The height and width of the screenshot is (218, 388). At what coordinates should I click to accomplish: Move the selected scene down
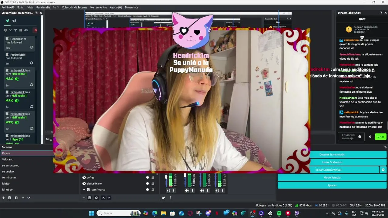tap(28, 198)
